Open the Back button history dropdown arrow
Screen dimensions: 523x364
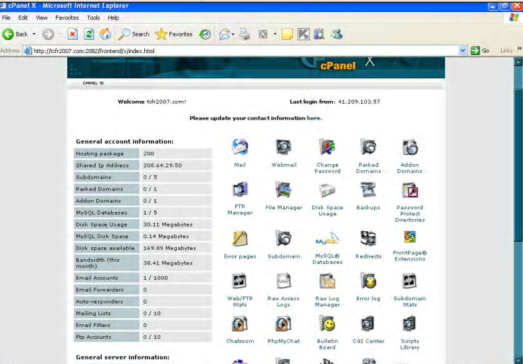click(x=35, y=35)
